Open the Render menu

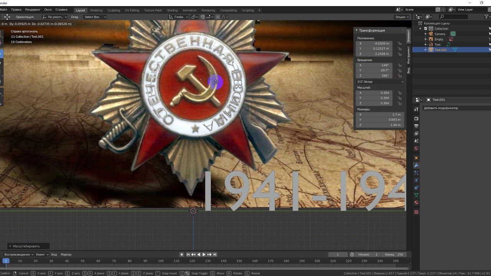(33, 10)
